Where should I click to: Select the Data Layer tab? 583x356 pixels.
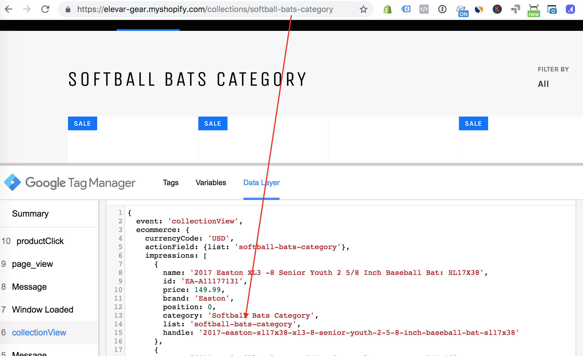click(261, 183)
